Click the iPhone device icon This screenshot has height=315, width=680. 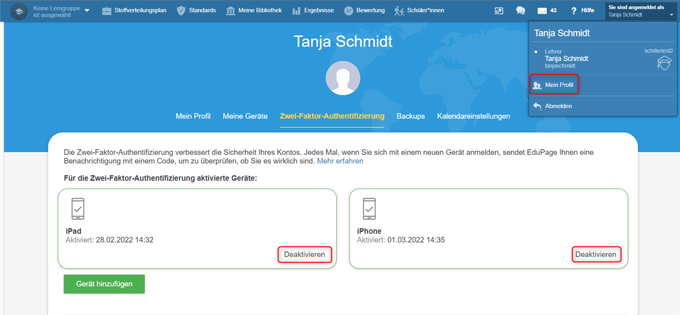(369, 209)
